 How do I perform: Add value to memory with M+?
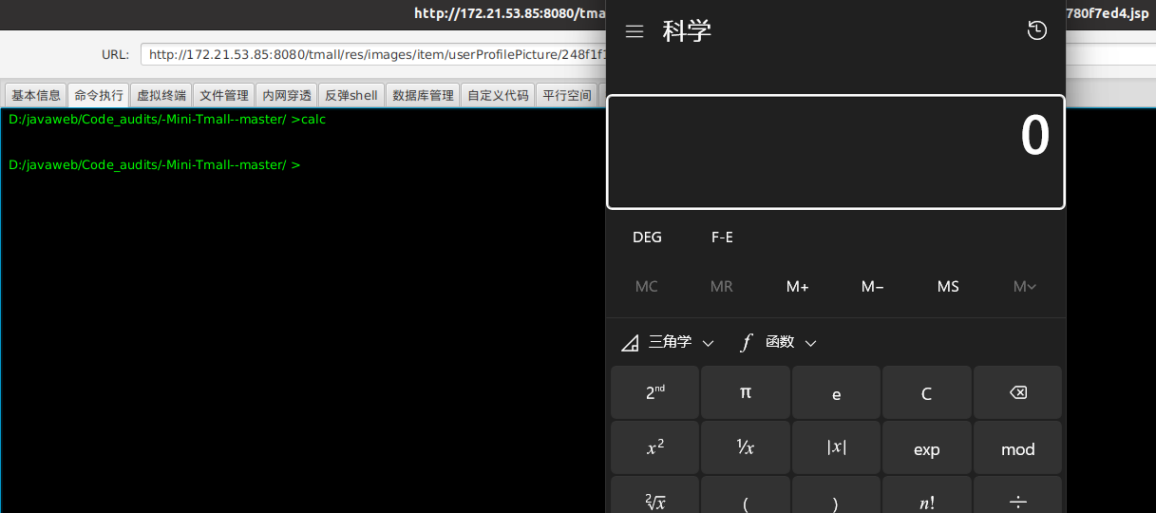click(797, 286)
